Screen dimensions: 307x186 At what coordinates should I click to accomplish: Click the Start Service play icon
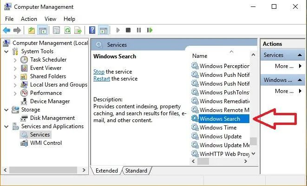[x=118, y=30]
